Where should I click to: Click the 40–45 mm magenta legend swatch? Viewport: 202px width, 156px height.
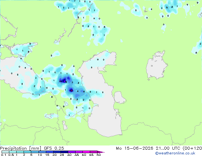[x=86, y=152]
